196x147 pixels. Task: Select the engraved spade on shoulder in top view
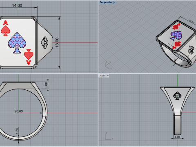(45, 42)
